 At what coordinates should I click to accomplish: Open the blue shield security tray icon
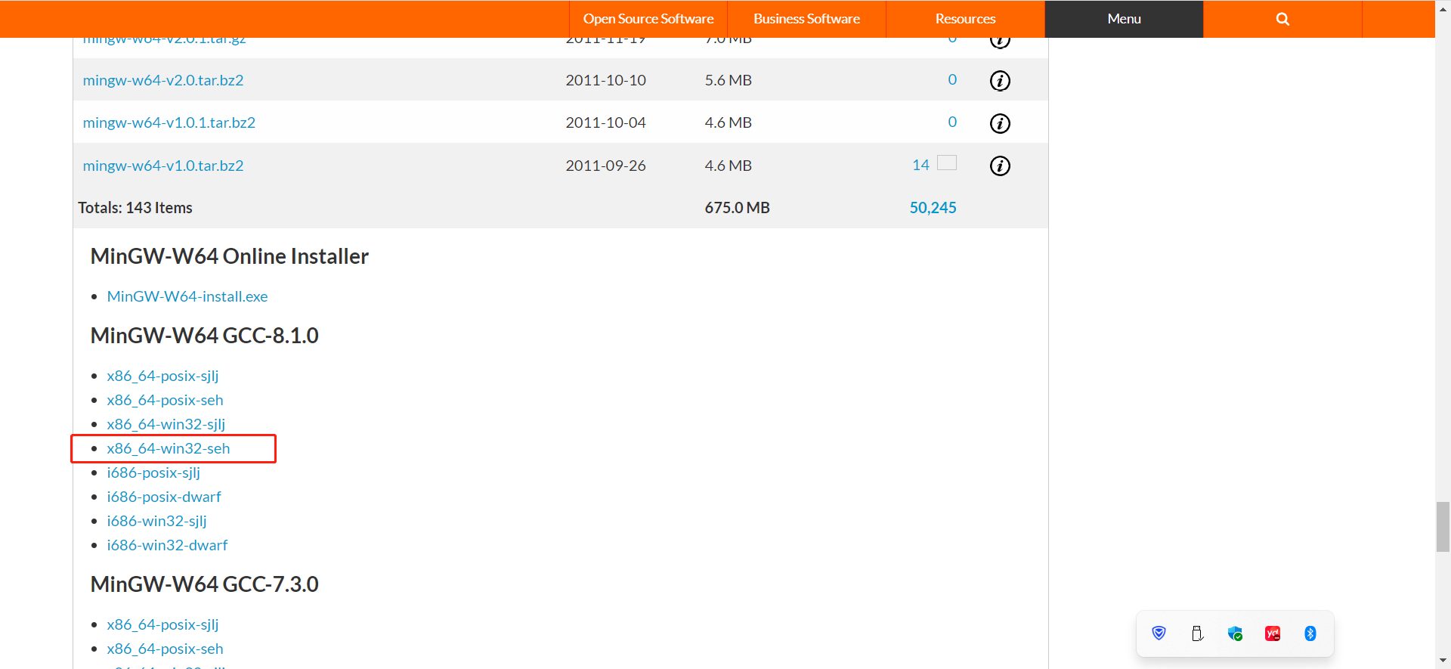click(1159, 633)
